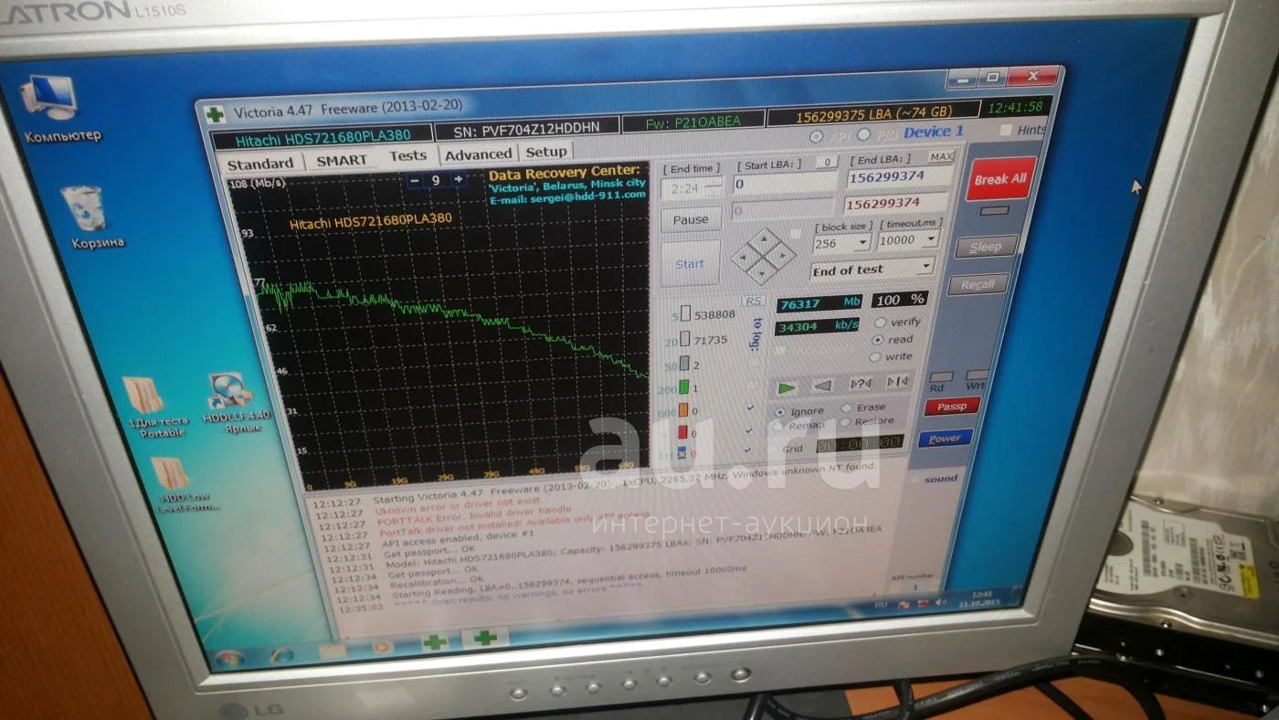This screenshot has width=1279, height=720.
Task: Open the Windows Start orb
Action: 228,658
